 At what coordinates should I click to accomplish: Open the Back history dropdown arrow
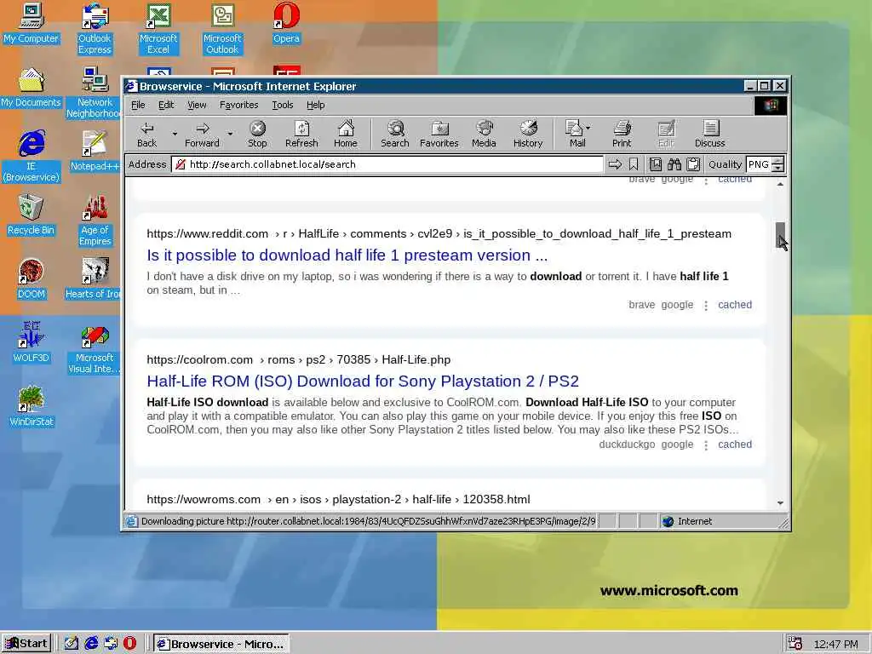174,135
